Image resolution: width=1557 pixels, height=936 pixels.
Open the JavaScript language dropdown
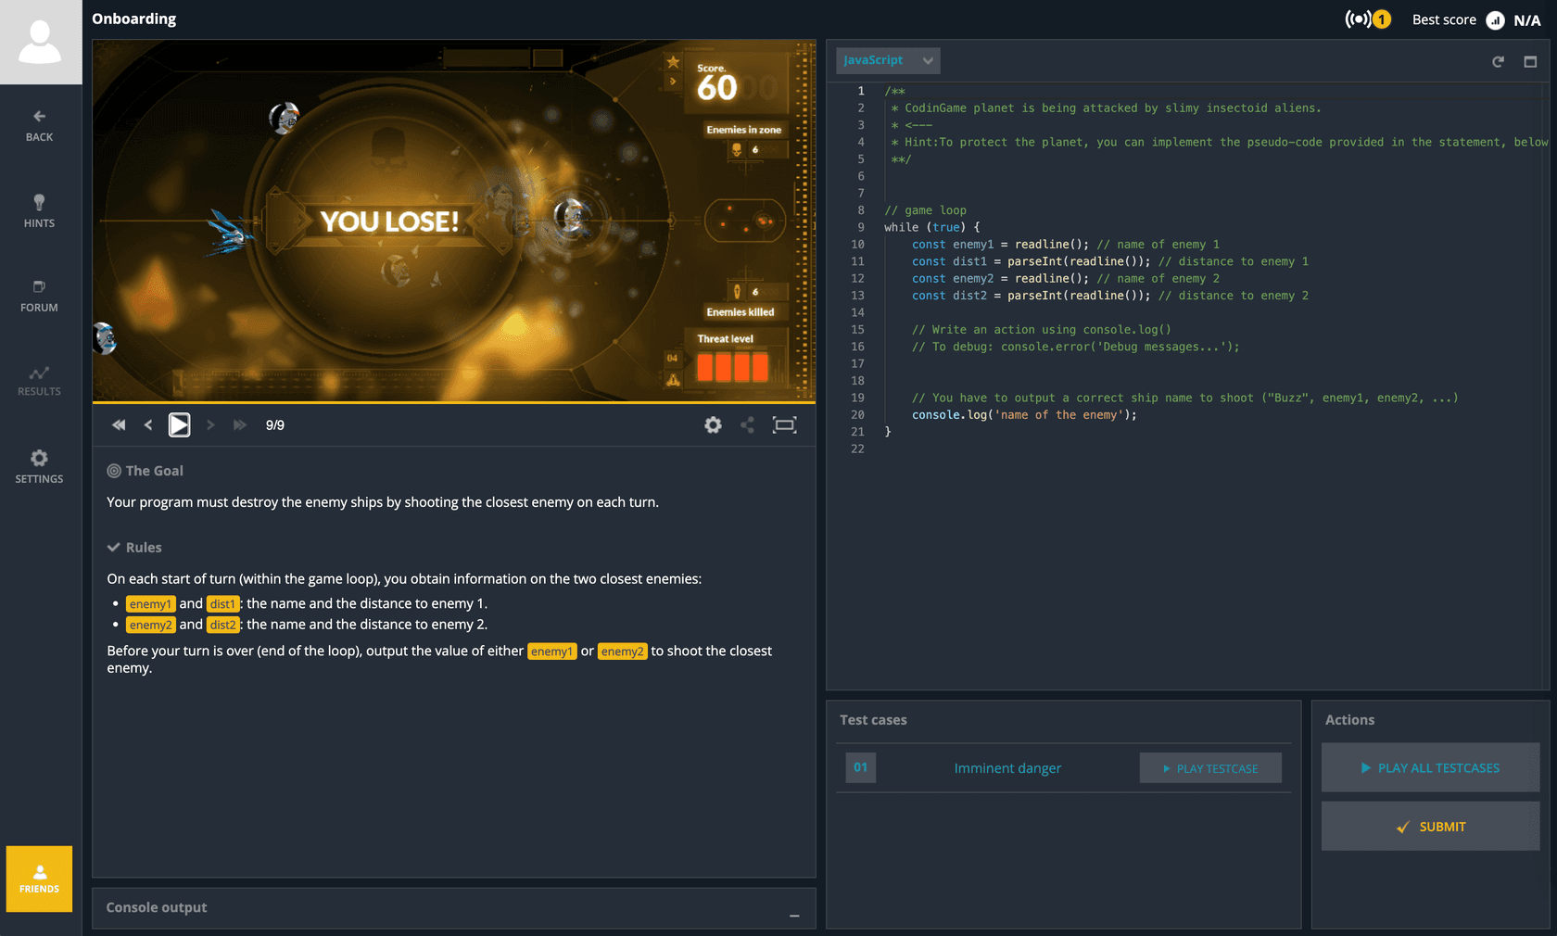pyautogui.click(x=887, y=60)
